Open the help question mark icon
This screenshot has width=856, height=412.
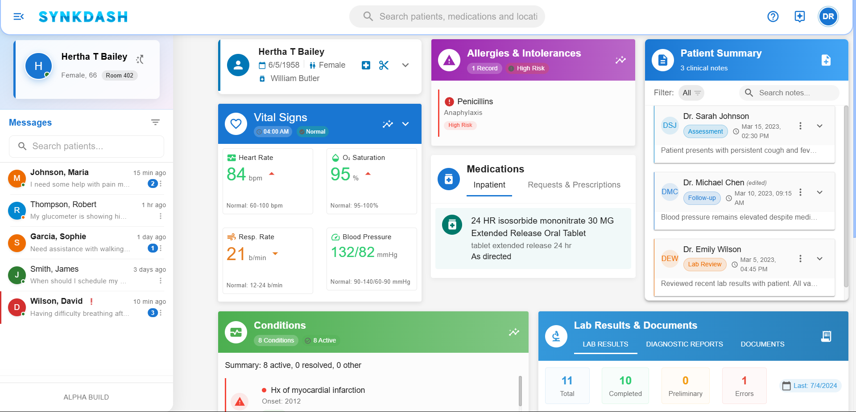click(773, 16)
